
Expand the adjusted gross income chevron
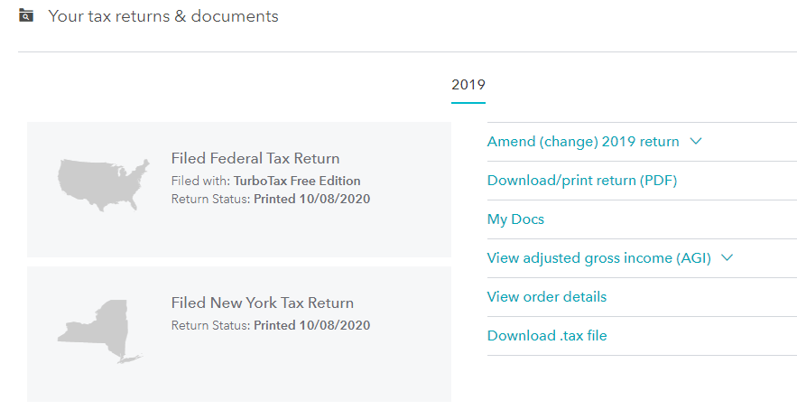click(727, 258)
